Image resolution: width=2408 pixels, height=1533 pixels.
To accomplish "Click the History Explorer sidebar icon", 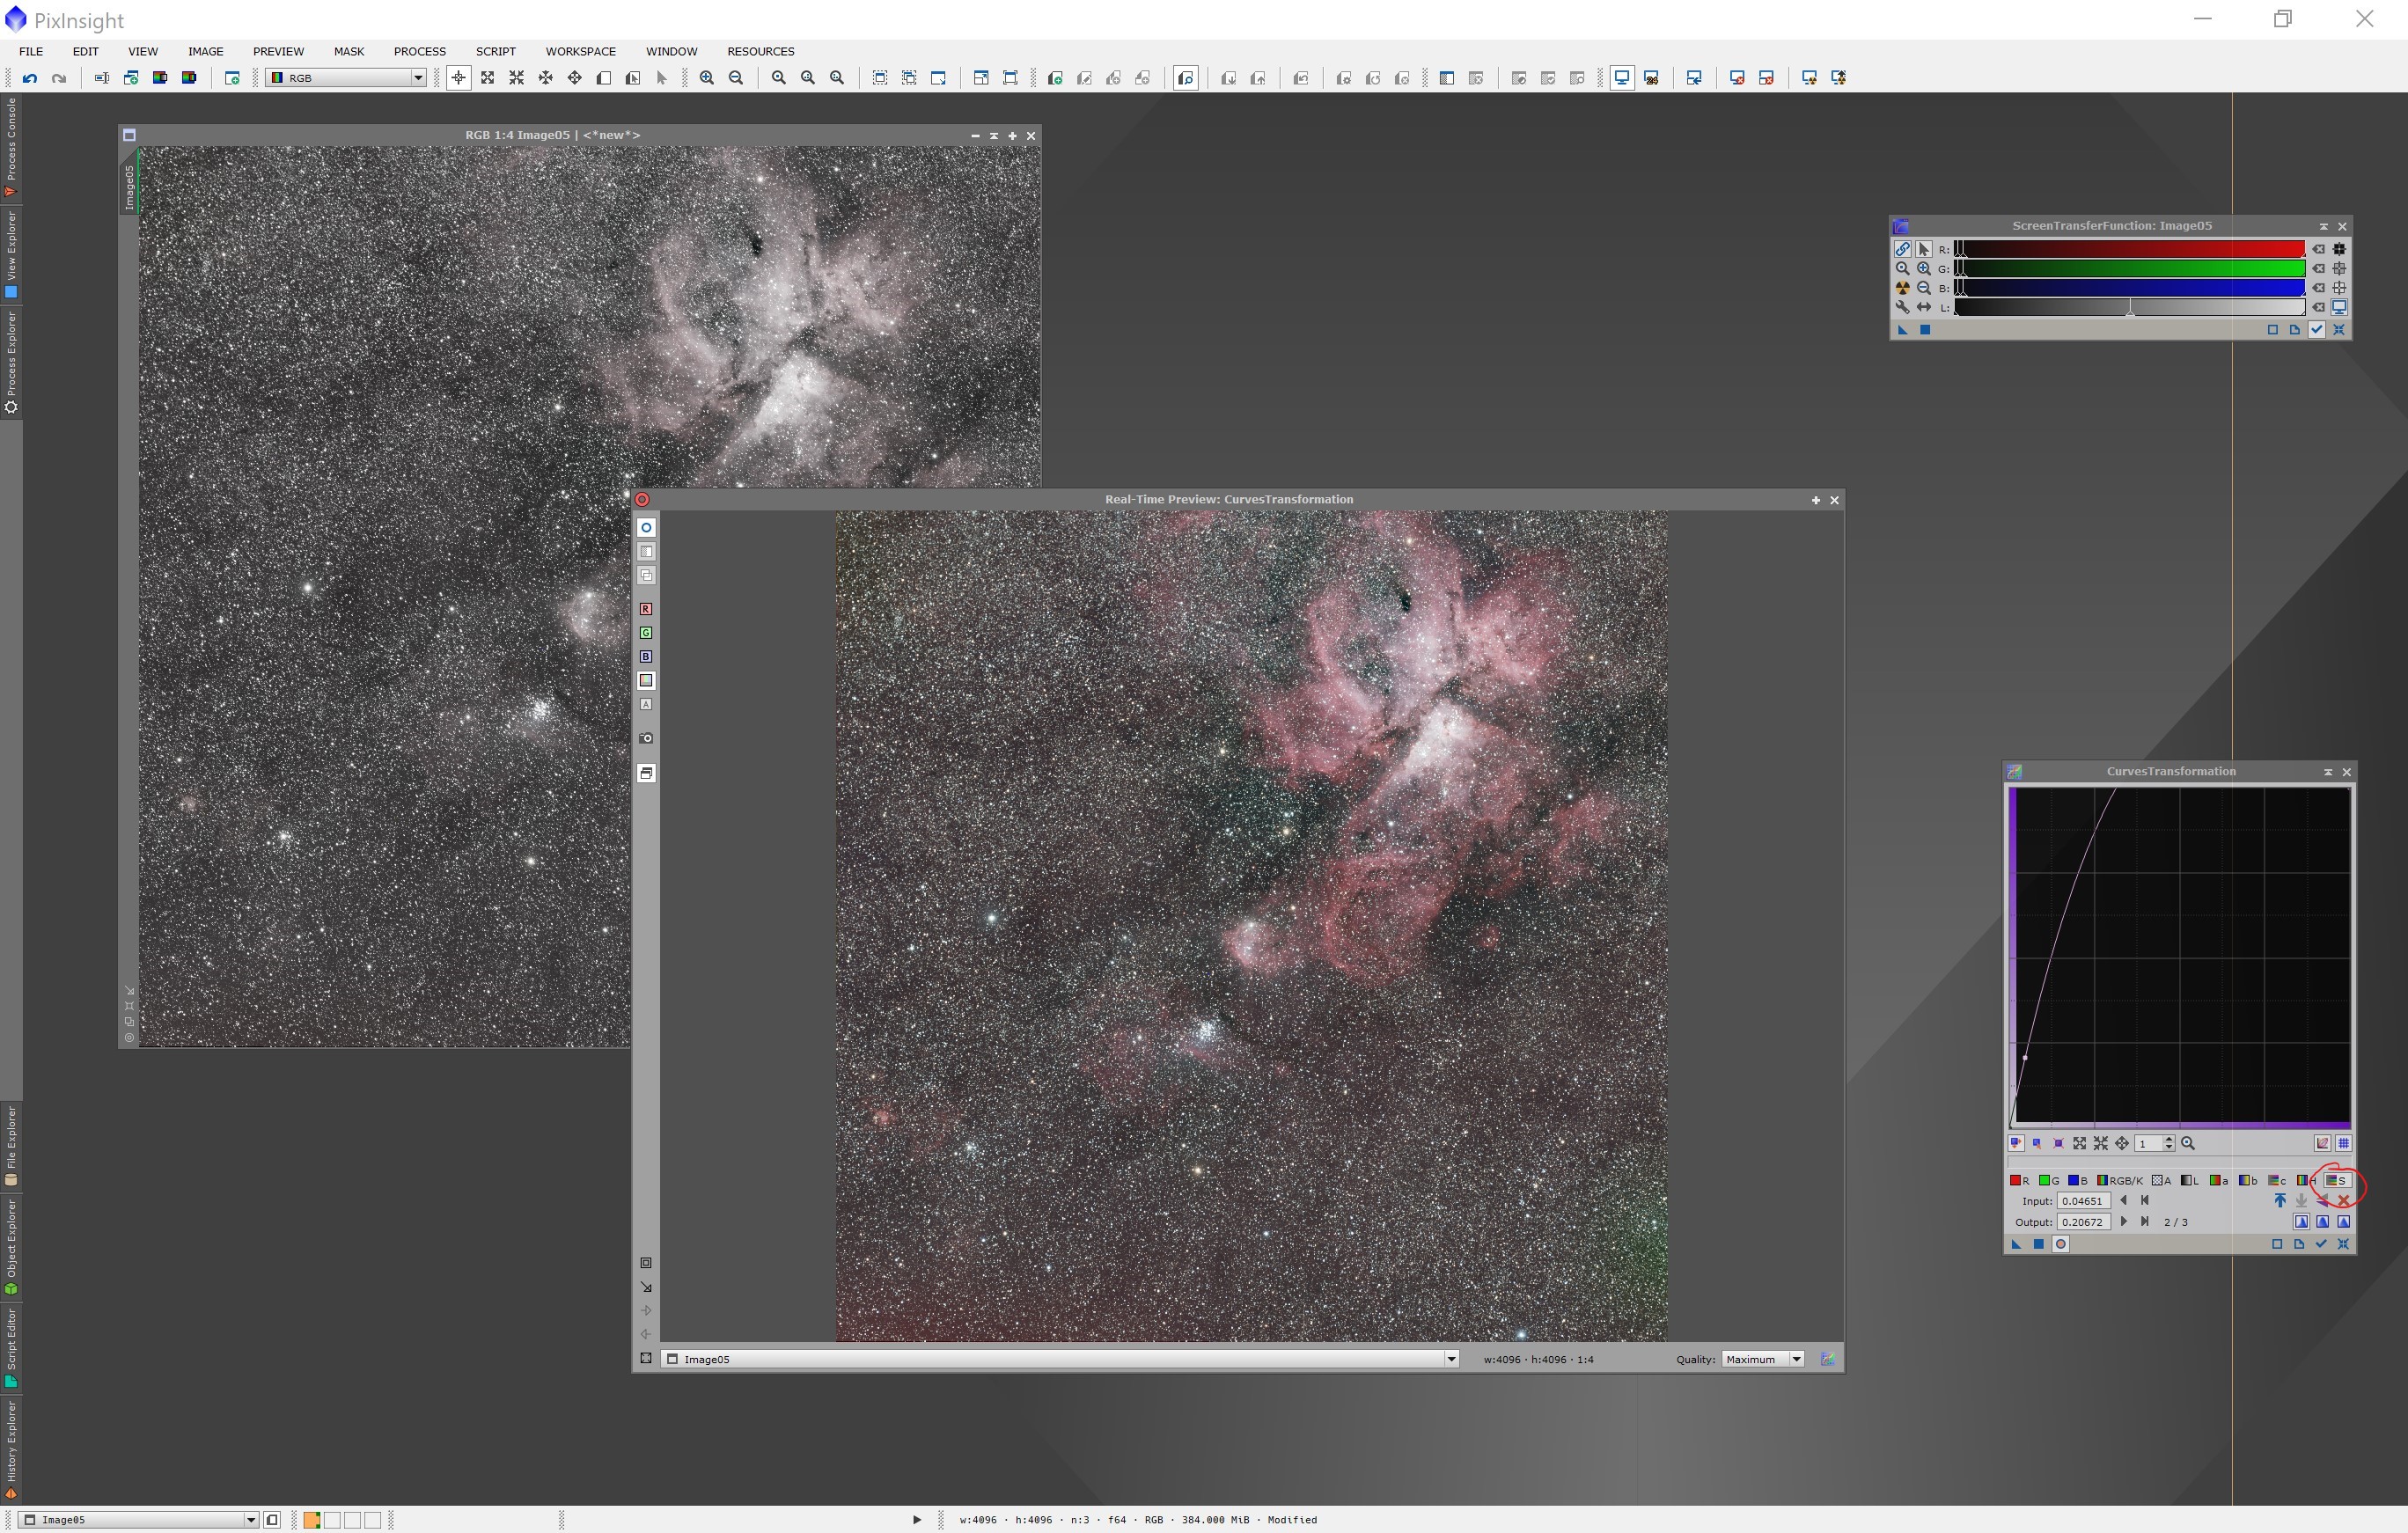I will click(11, 1450).
